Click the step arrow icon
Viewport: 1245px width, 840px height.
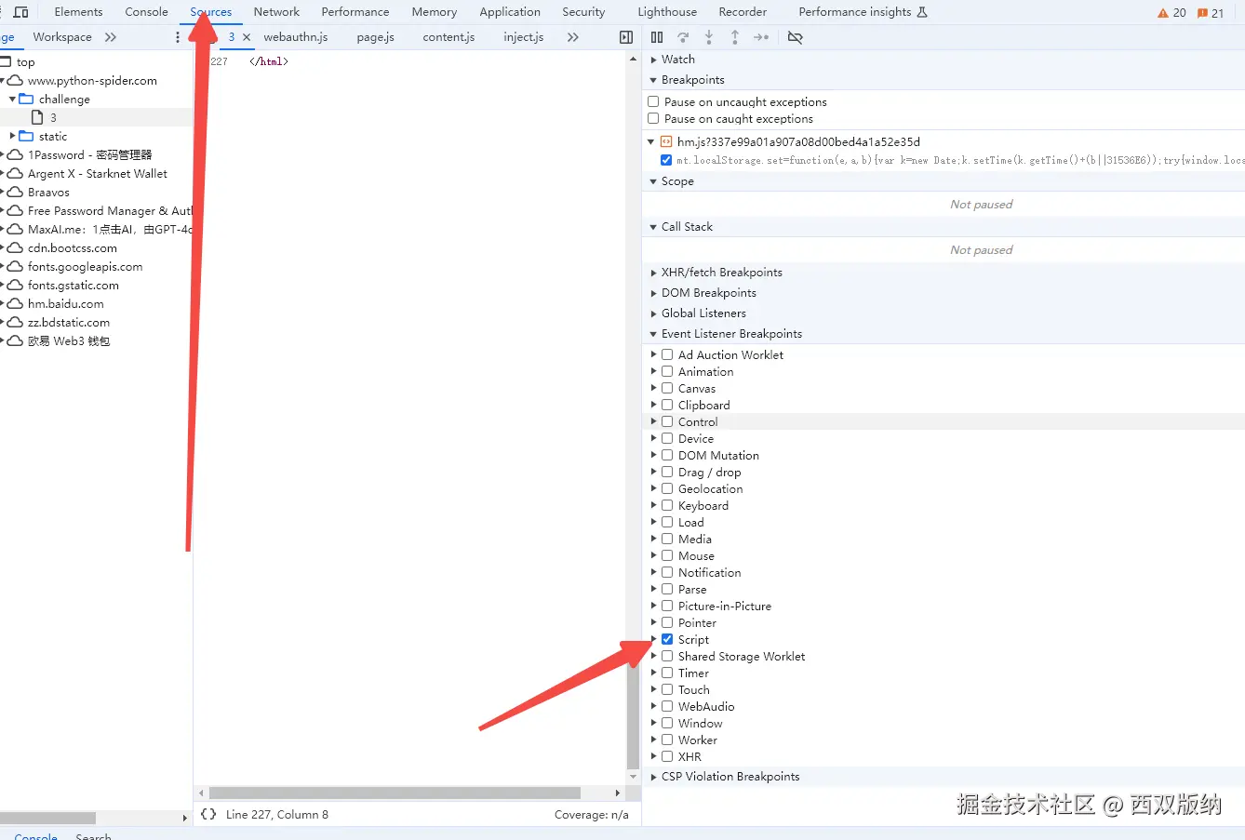[x=761, y=37]
